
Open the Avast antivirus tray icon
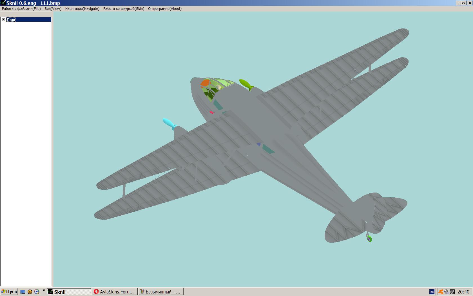tap(441, 292)
